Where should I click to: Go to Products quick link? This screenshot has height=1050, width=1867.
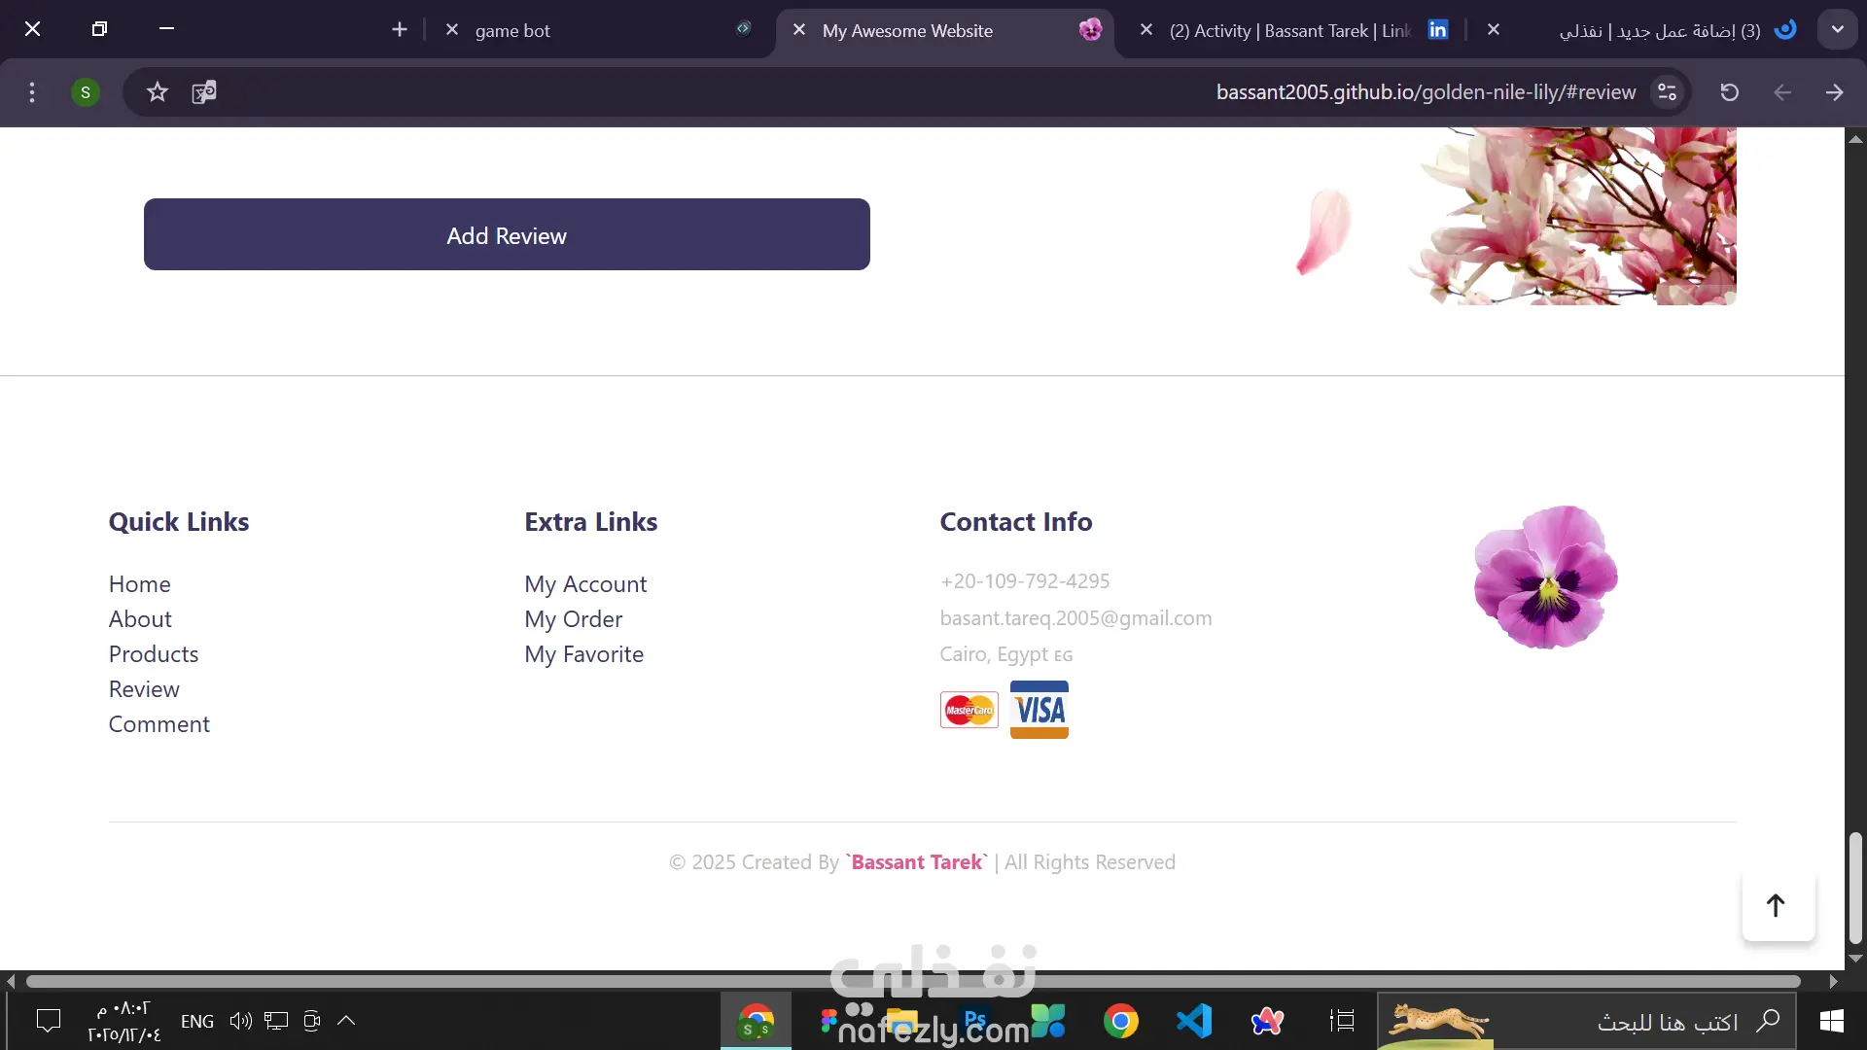pyautogui.click(x=154, y=654)
